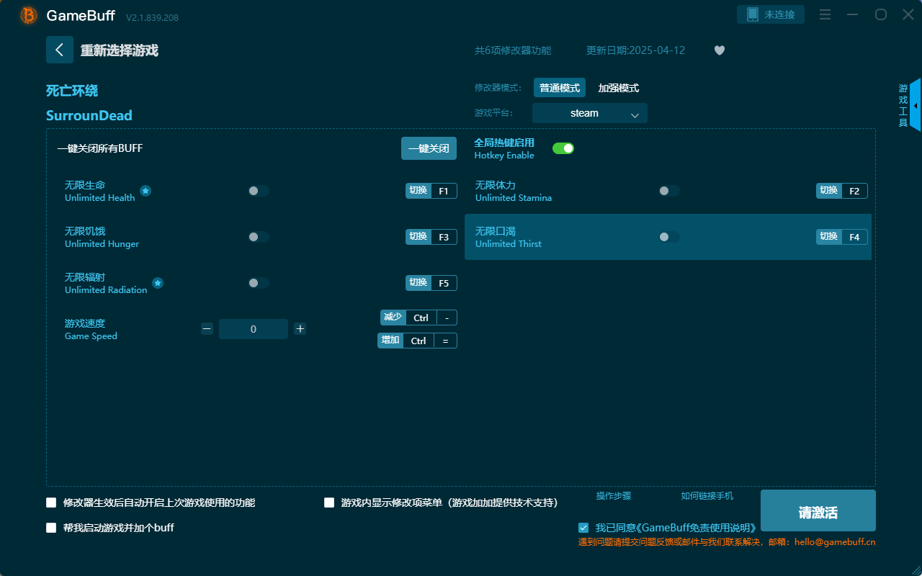Click the 更新日期:2025-04-12 text
The image size is (922, 576).
(636, 50)
